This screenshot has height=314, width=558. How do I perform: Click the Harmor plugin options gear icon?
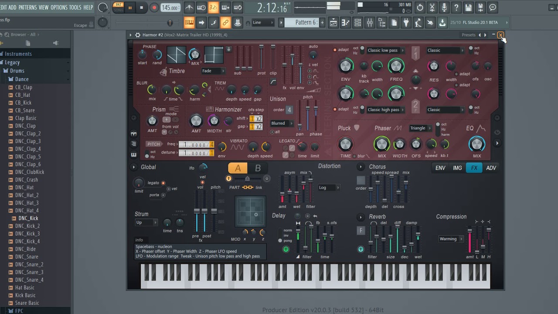(138, 35)
